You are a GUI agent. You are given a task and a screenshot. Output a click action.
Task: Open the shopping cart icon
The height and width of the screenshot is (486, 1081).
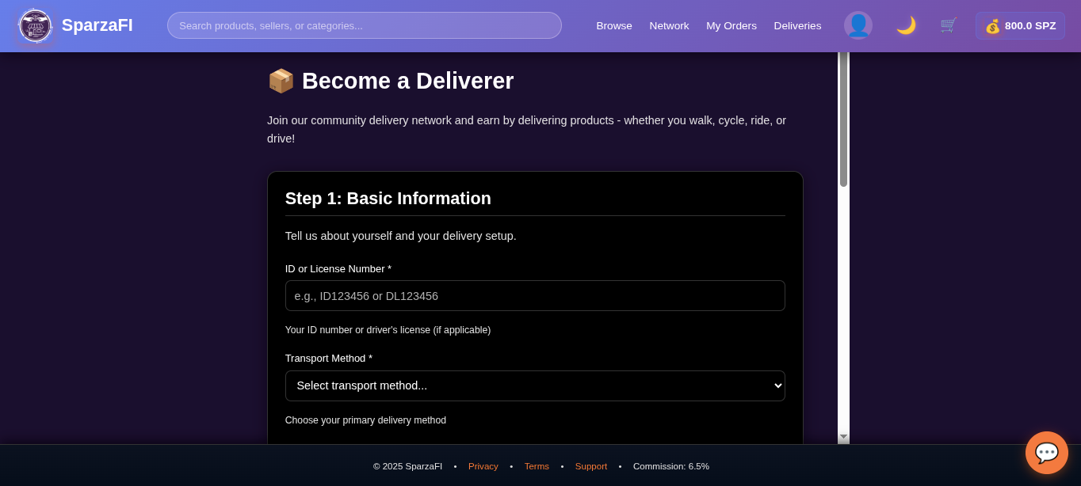[x=948, y=25]
